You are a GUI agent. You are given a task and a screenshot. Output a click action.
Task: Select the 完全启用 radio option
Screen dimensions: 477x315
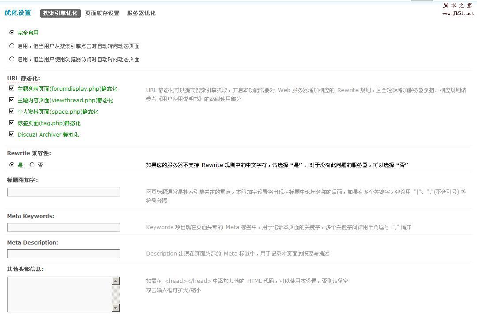pos(12,33)
